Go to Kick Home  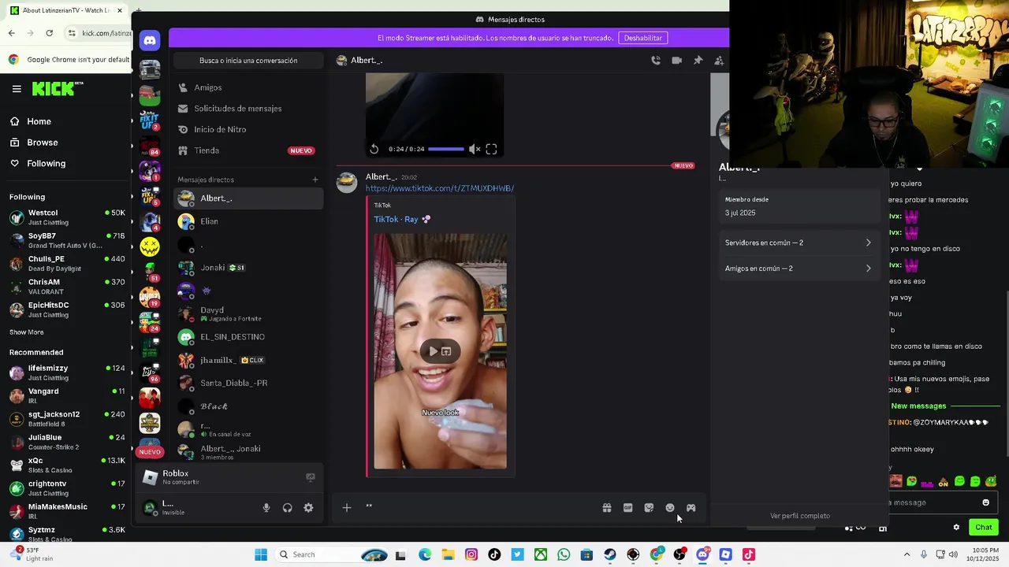(39, 121)
